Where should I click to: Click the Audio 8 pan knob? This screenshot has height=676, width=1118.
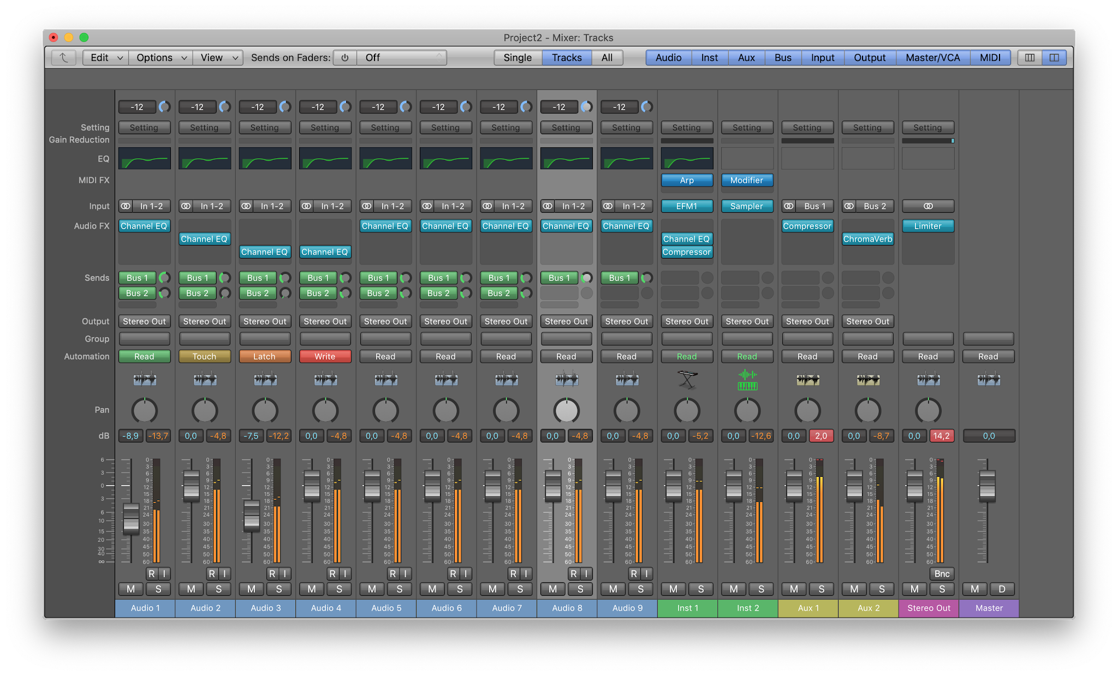click(x=566, y=410)
